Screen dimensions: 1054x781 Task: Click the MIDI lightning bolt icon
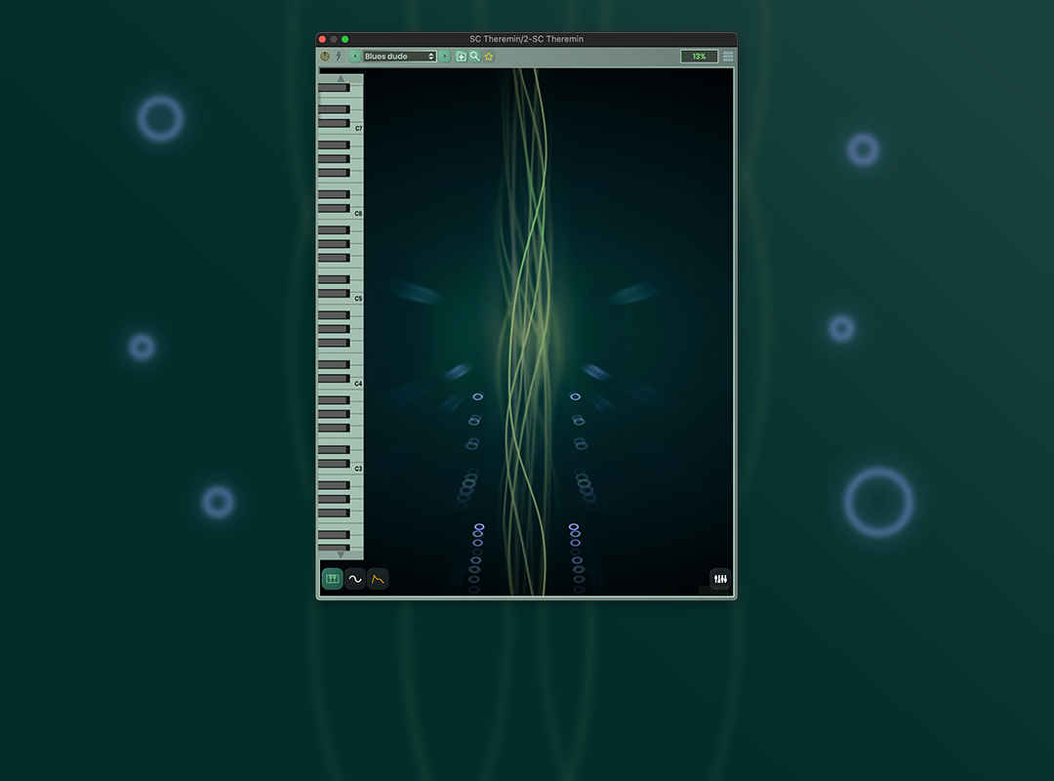[339, 57]
